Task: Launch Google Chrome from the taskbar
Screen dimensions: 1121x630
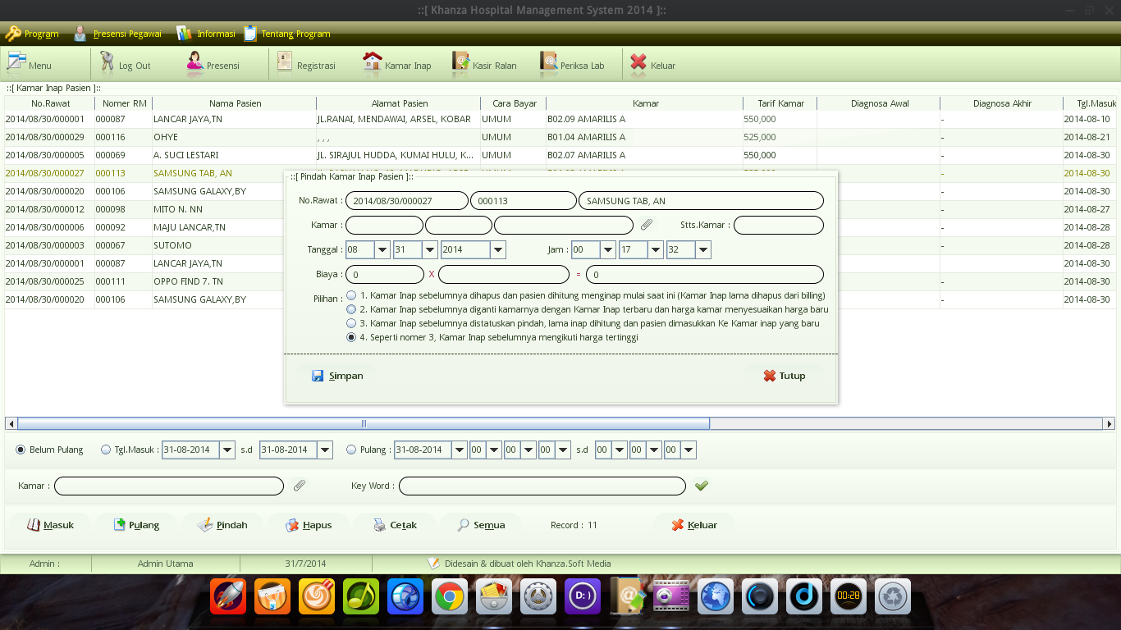Action: (x=450, y=596)
